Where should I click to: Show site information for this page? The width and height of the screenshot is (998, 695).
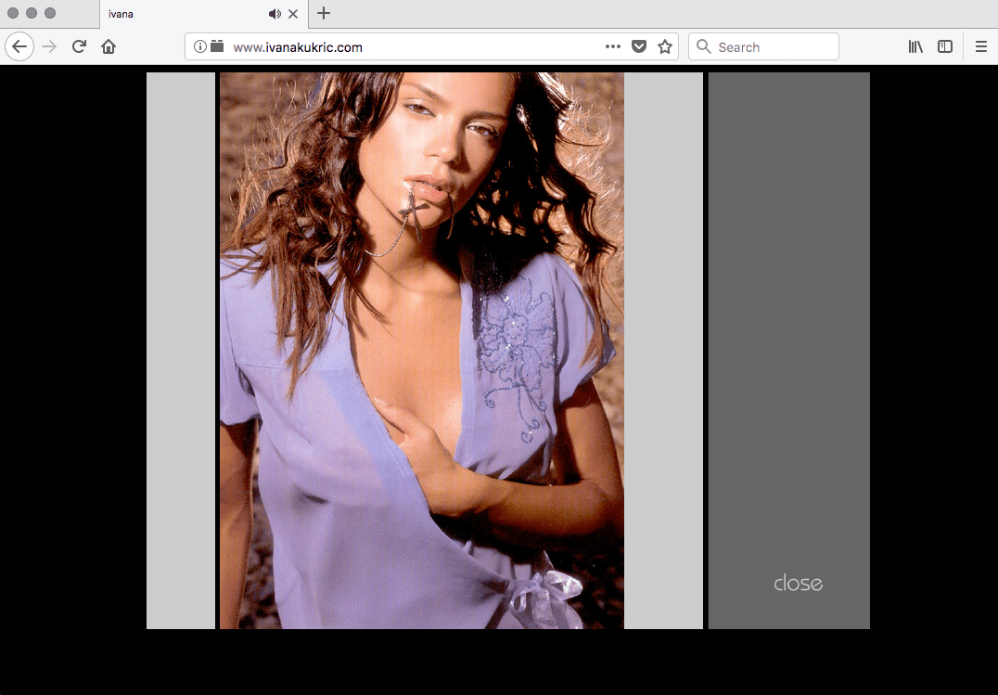200,46
